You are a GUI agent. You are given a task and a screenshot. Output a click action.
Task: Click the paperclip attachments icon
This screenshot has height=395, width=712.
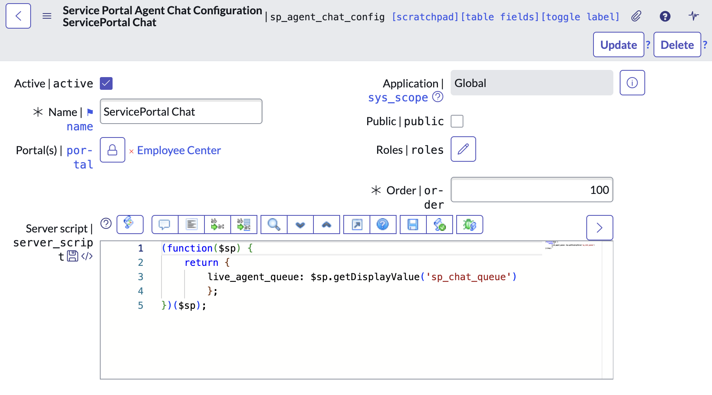pos(636,16)
